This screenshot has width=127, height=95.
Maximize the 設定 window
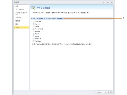click(x=108, y=3)
